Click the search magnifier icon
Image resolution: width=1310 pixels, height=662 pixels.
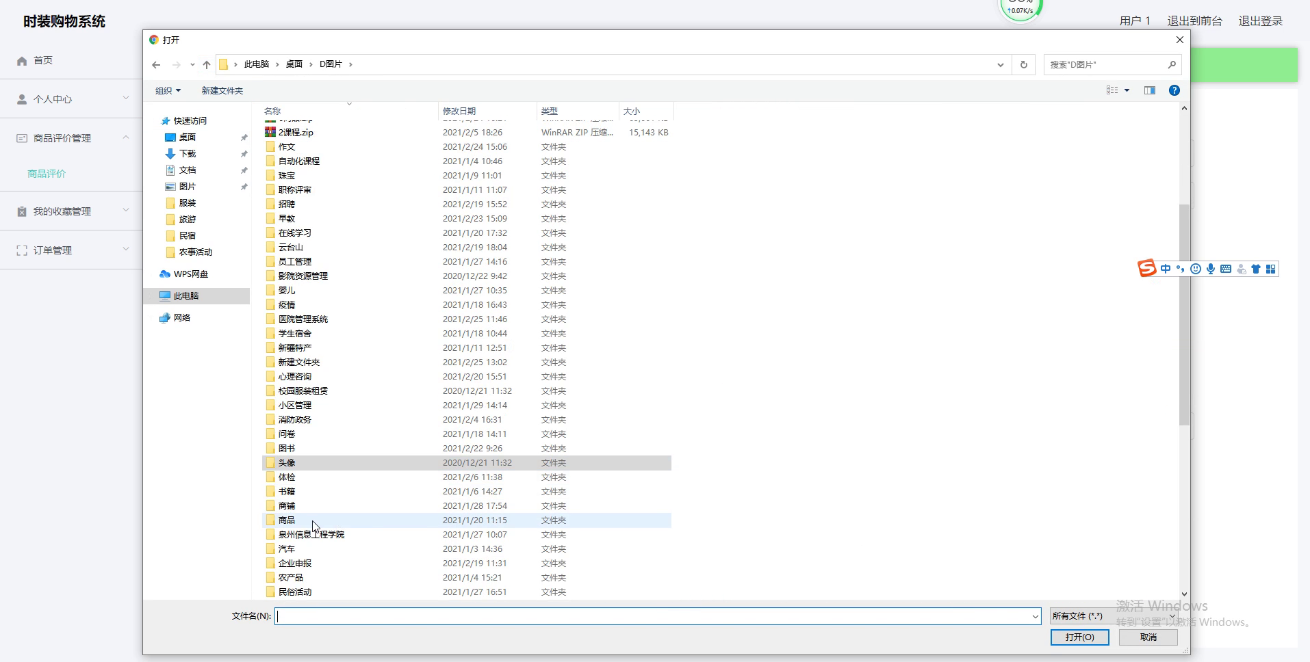coord(1172,65)
